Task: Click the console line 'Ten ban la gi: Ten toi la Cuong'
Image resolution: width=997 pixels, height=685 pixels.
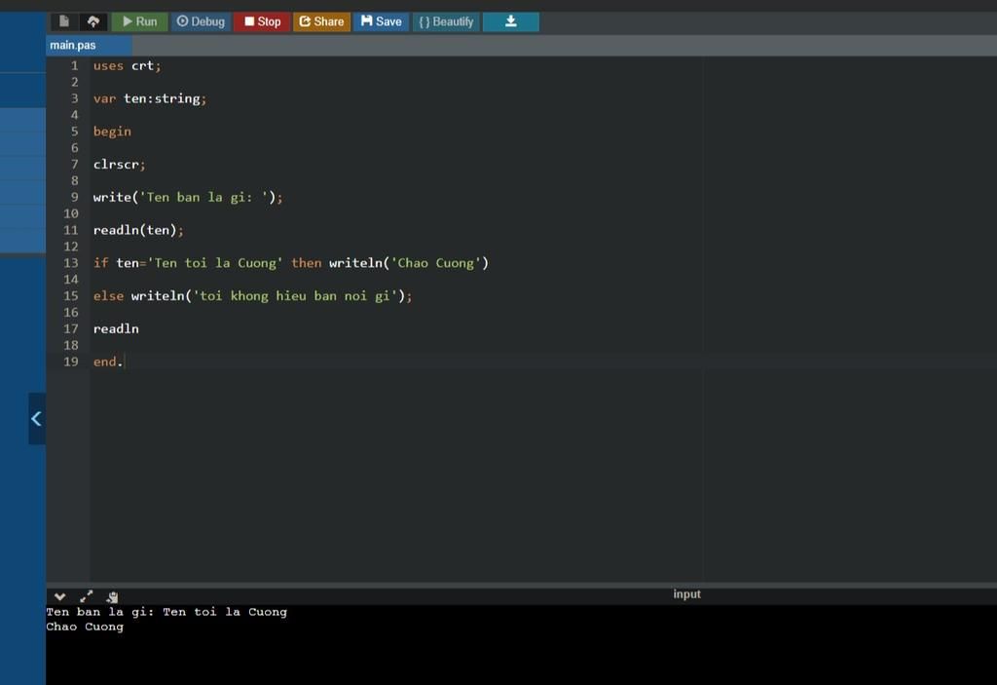Action: pyautogui.click(x=166, y=612)
